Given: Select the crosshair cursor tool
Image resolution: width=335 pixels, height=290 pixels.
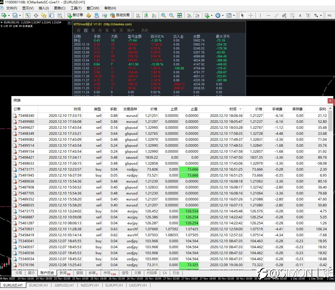Looking at the screenshot, I should coord(251,15).
